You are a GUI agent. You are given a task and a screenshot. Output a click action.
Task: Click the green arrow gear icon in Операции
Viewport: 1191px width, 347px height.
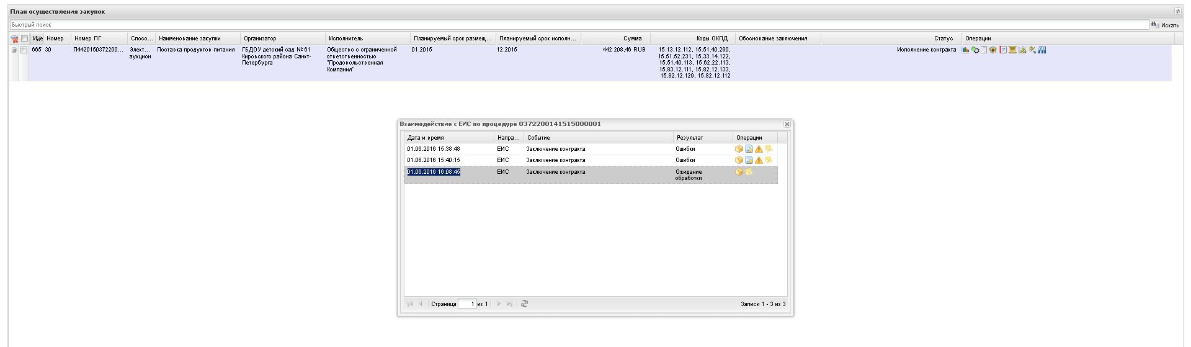(975, 50)
